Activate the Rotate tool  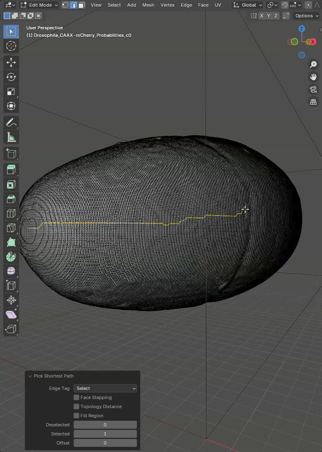tap(11, 77)
